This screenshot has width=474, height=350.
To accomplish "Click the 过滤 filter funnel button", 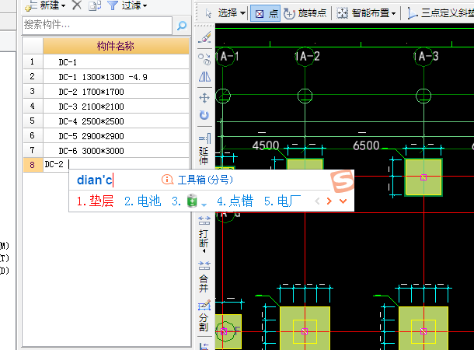I will tap(124, 5).
